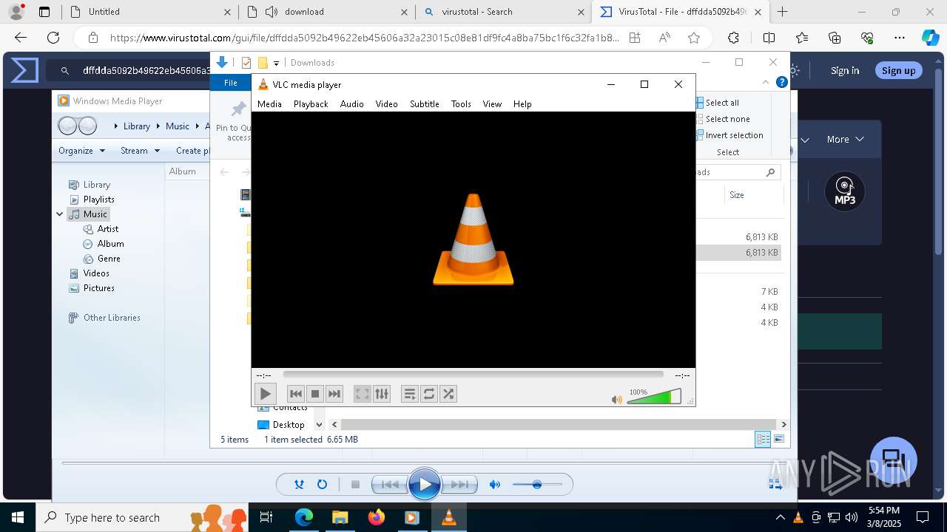
Task: Toggle repeat in Windows Media Player
Action: (322, 485)
